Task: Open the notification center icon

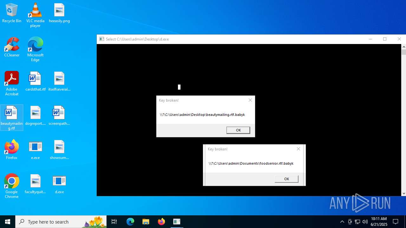Action: [x=396, y=222]
